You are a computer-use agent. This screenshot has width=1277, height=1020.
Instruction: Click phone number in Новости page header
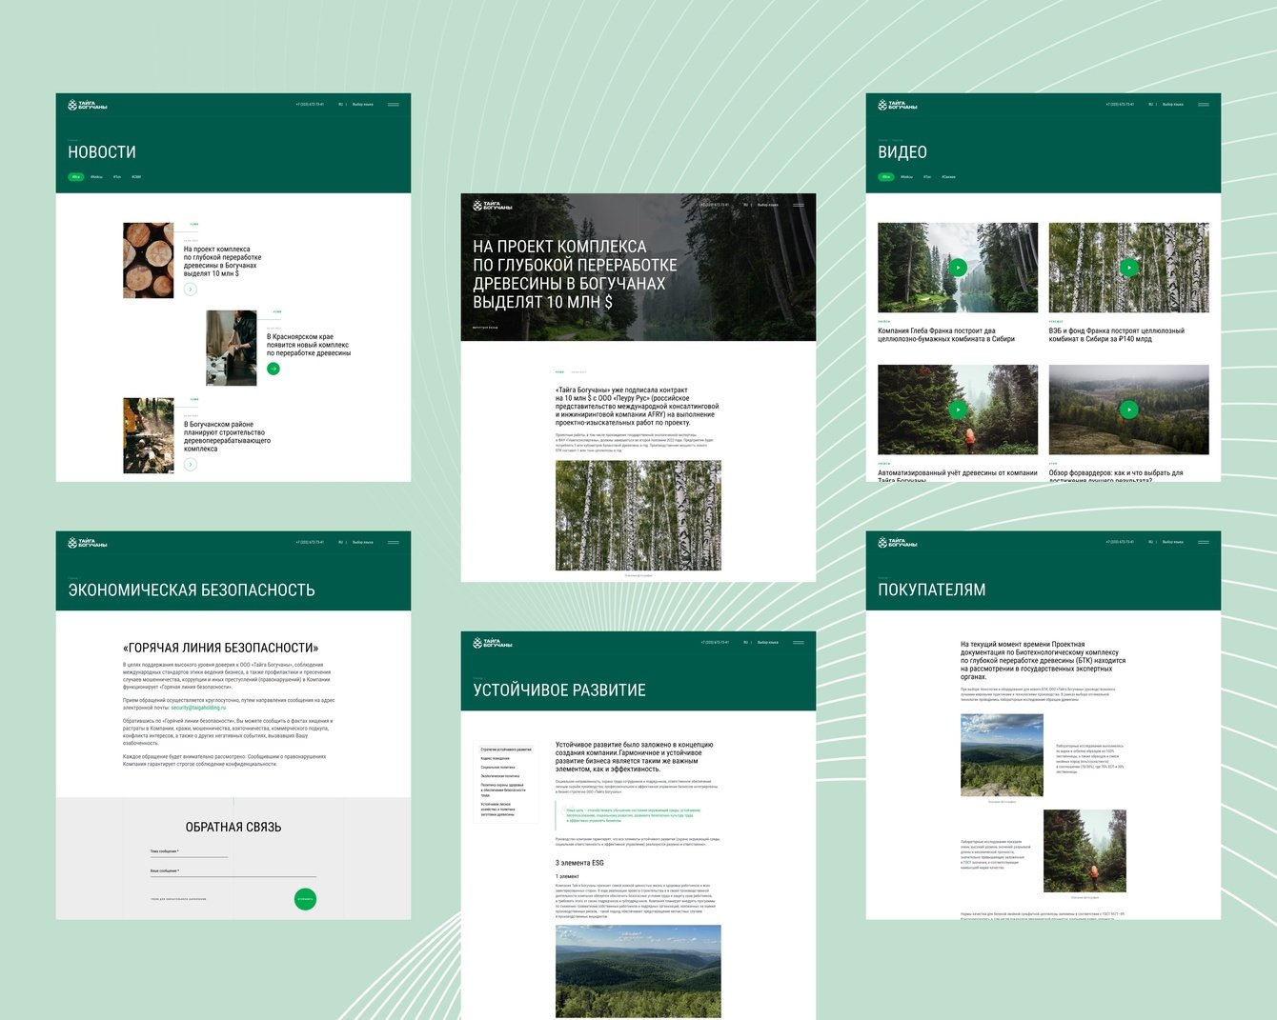310,104
